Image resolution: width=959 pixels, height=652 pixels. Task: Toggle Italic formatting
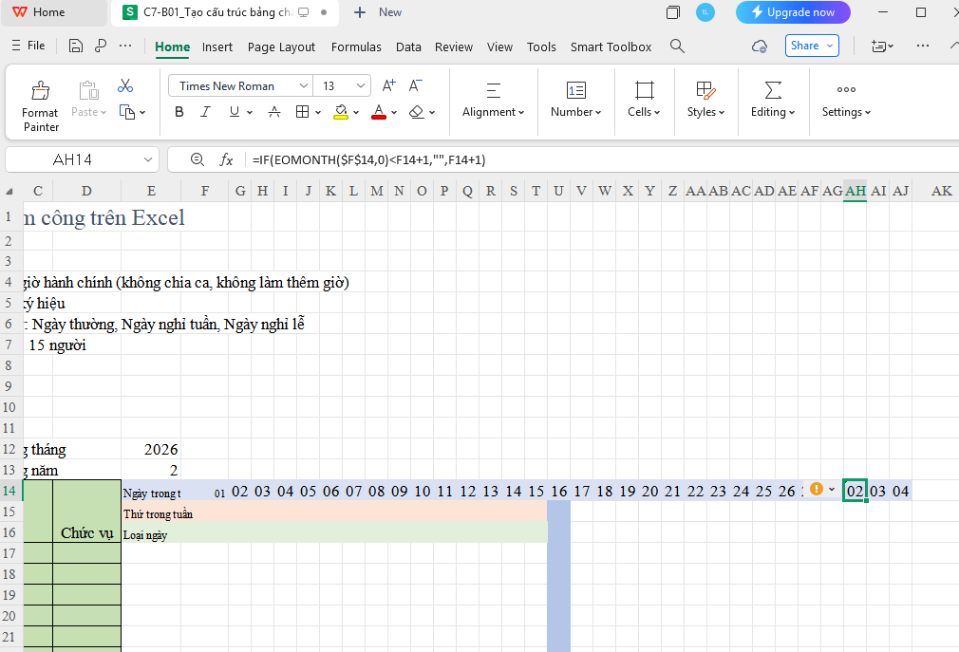pyautogui.click(x=205, y=112)
